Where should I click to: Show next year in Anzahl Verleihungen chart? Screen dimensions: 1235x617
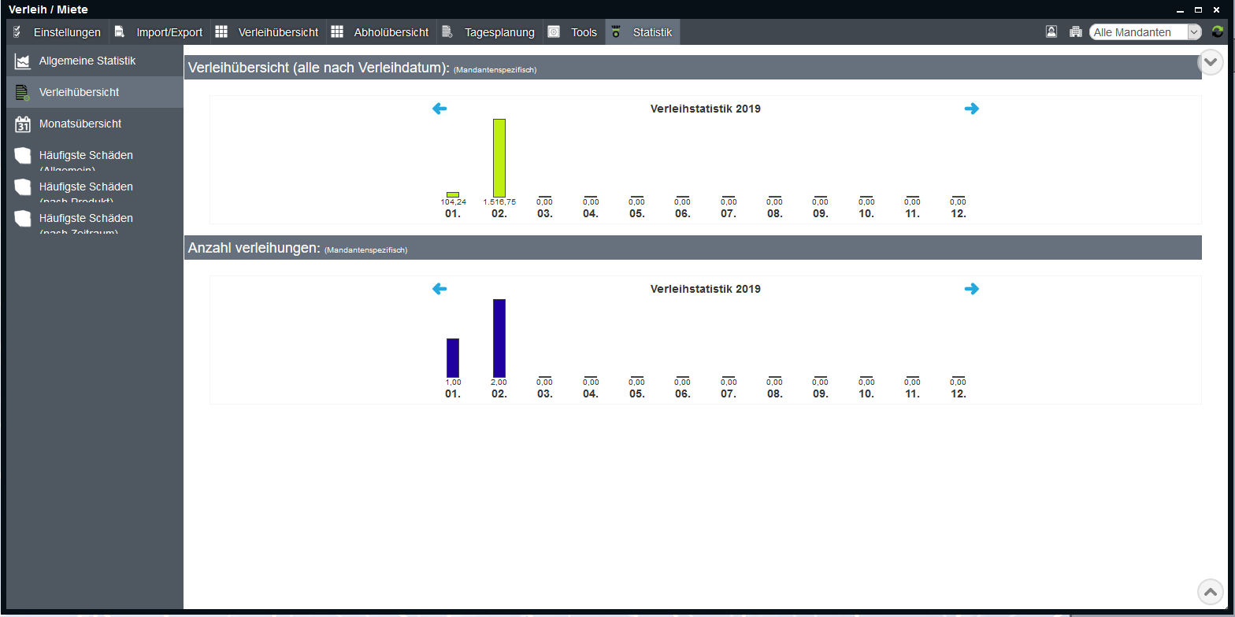coord(971,289)
